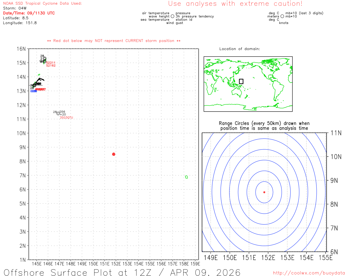Click the legend circle beside "meters"
This screenshot has height=276, width=345.
(x=282, y=16)
